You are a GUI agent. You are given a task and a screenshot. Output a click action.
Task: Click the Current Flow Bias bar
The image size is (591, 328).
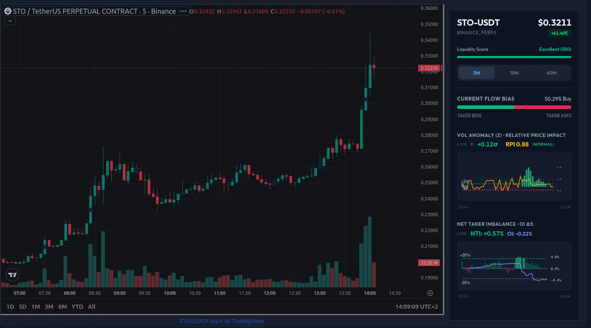tap(514, 107)
